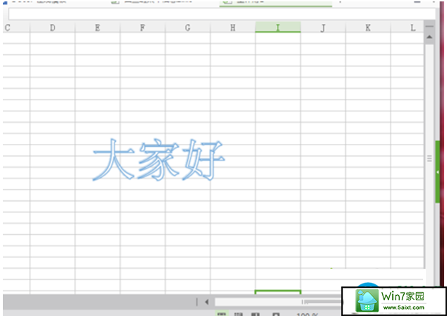Select highlighted column I header

pyautogui.click(x=278, y=28)
